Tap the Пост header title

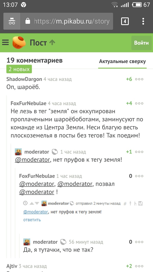click(38, 42)
